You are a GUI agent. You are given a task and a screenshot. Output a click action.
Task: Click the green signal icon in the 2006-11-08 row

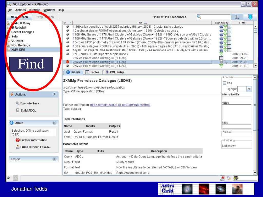221,66
